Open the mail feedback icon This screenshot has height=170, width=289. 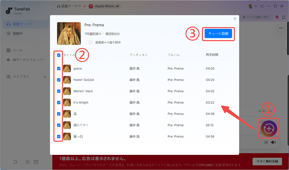[x=36, y=162]
